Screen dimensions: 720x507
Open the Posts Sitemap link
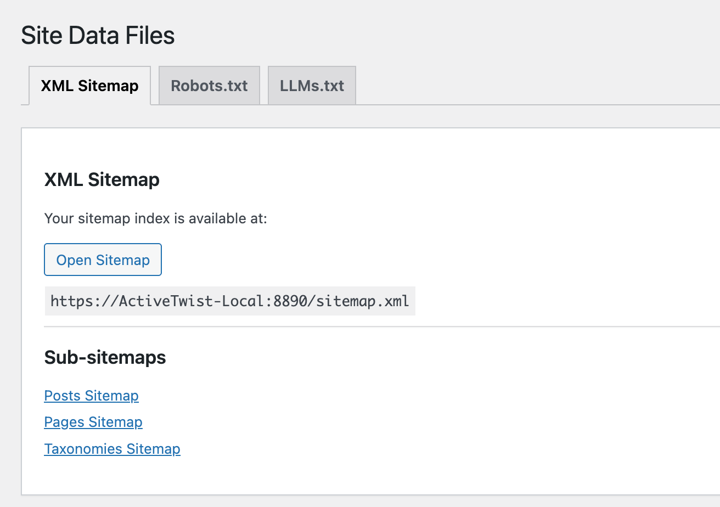point(91,396)
